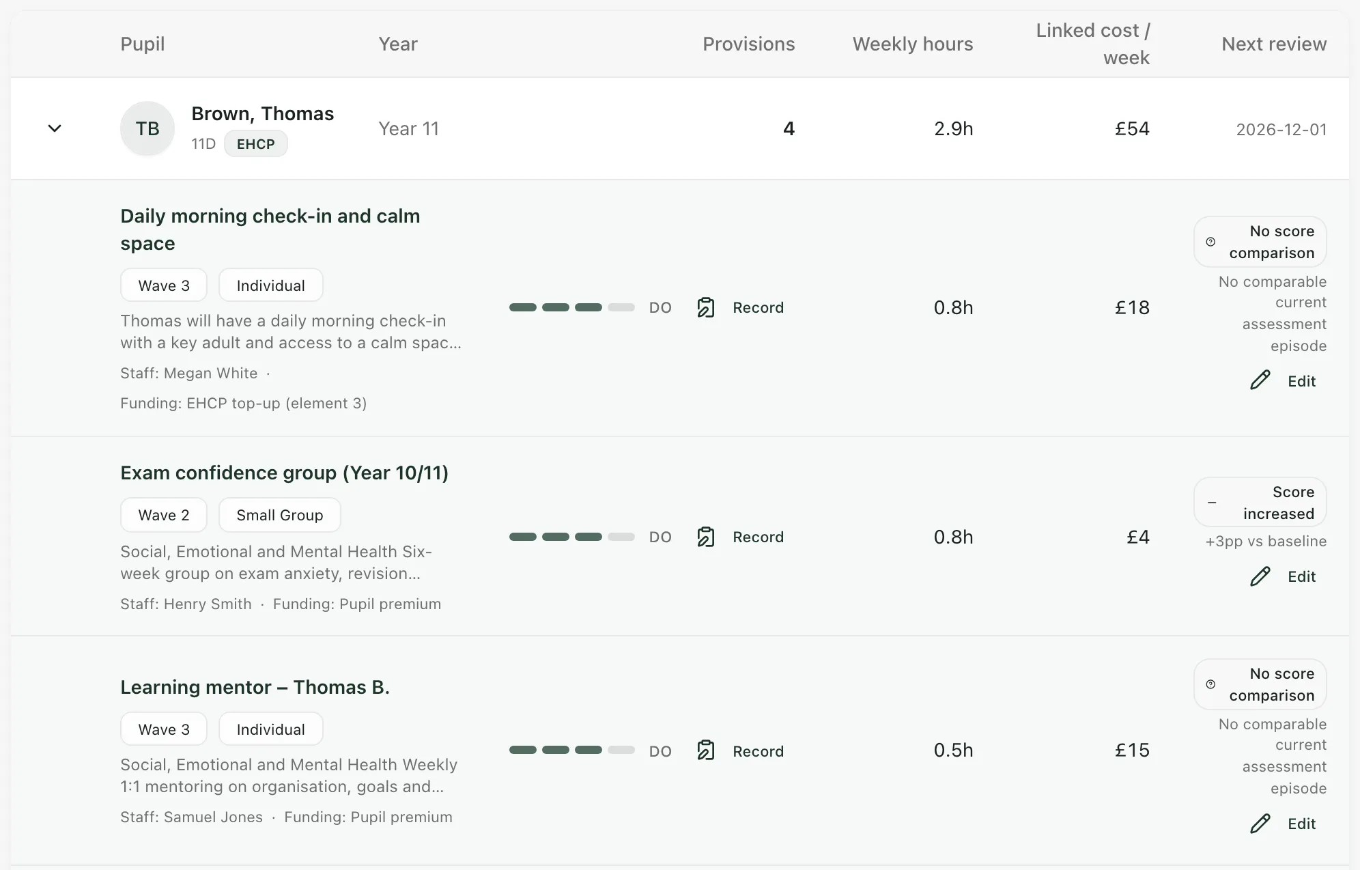Screen dimensions: 1360x870
Task: Click the progress bar for Daily morning check-in
Action: (x=572, y=307)
